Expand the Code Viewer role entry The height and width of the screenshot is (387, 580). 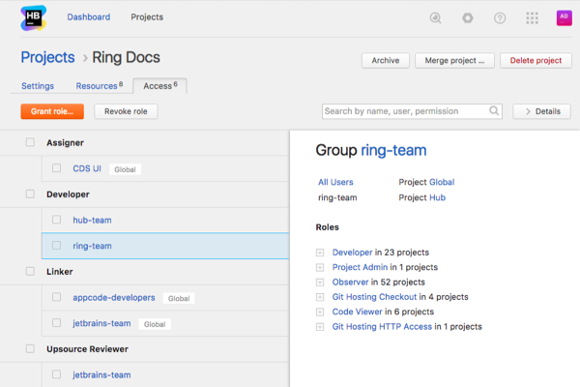pyautogui.click(x=320, y=313)
